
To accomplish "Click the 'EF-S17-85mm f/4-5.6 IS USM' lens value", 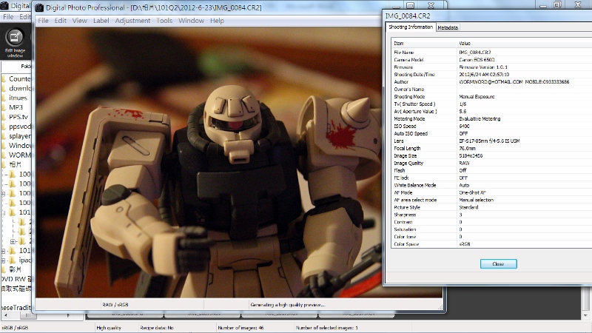I will click(489, 141).
